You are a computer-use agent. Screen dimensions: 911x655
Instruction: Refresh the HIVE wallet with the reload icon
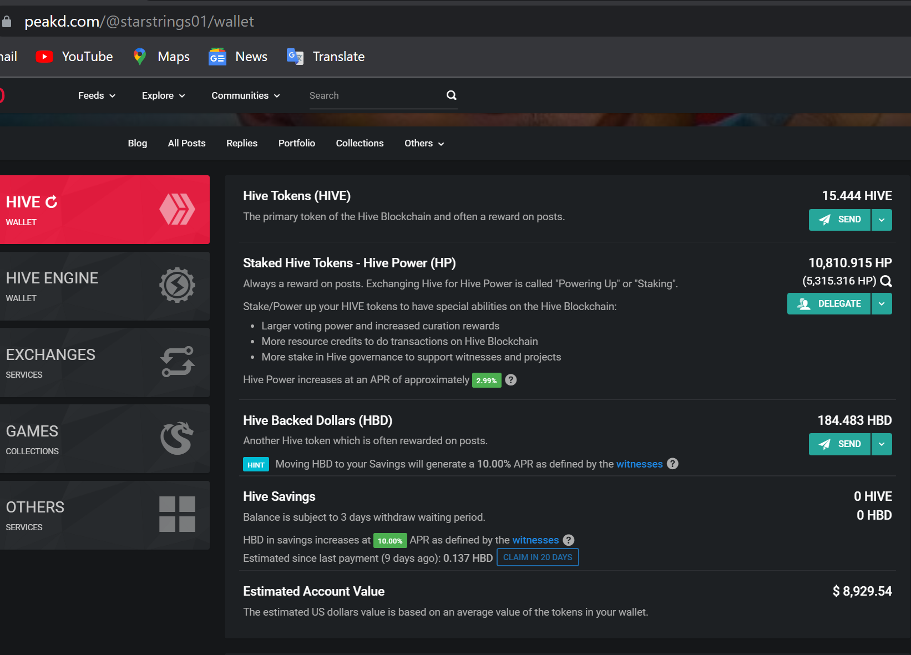[52, 202]
